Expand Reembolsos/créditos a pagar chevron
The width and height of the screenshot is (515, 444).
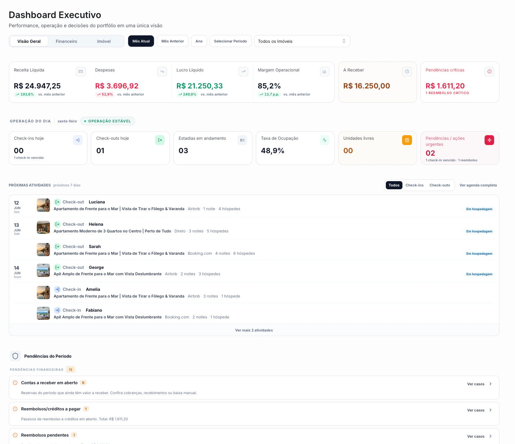point(490,410)
